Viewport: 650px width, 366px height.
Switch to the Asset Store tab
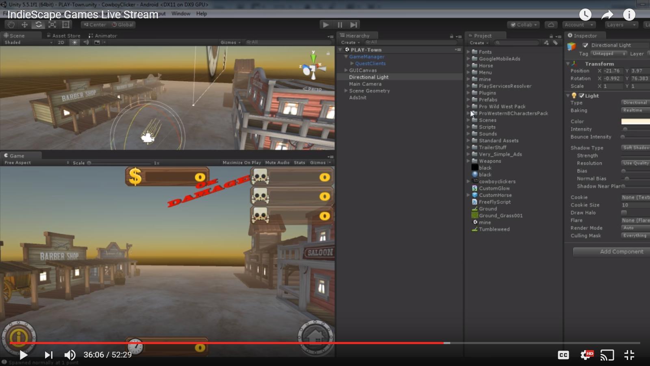point(66,36)
